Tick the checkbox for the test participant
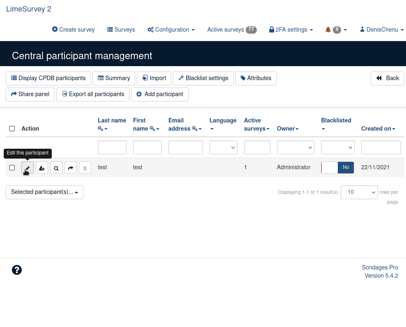Image resolution: width=406 pixels, height=327 pixels. (x=12, y=168)
